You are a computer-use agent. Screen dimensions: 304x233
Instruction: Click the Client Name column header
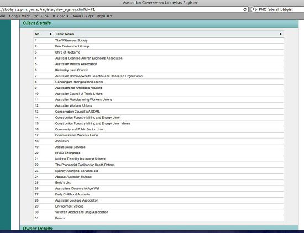point(169,34)
